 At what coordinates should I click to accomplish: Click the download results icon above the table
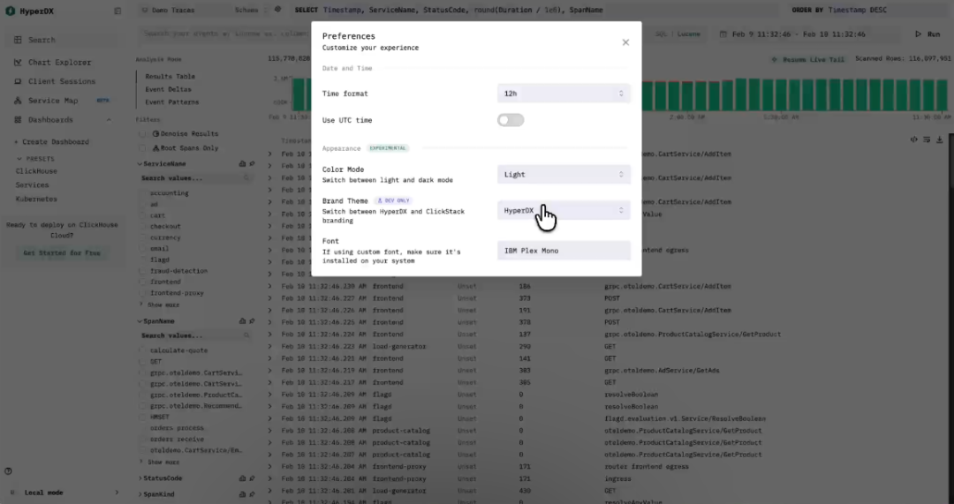click(x=939, y=139)
